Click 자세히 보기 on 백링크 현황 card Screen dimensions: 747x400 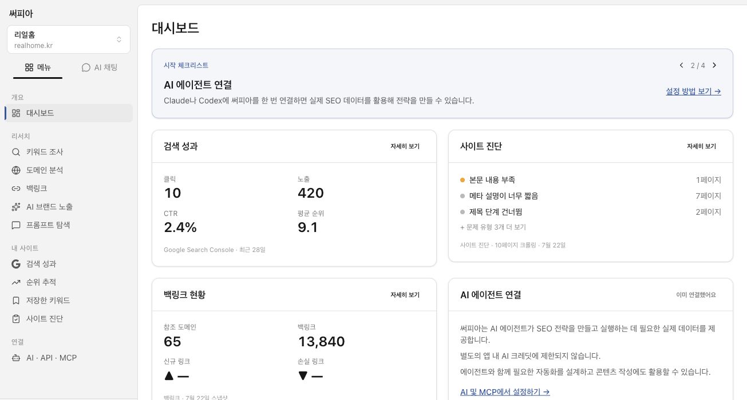tap(405, 295)
